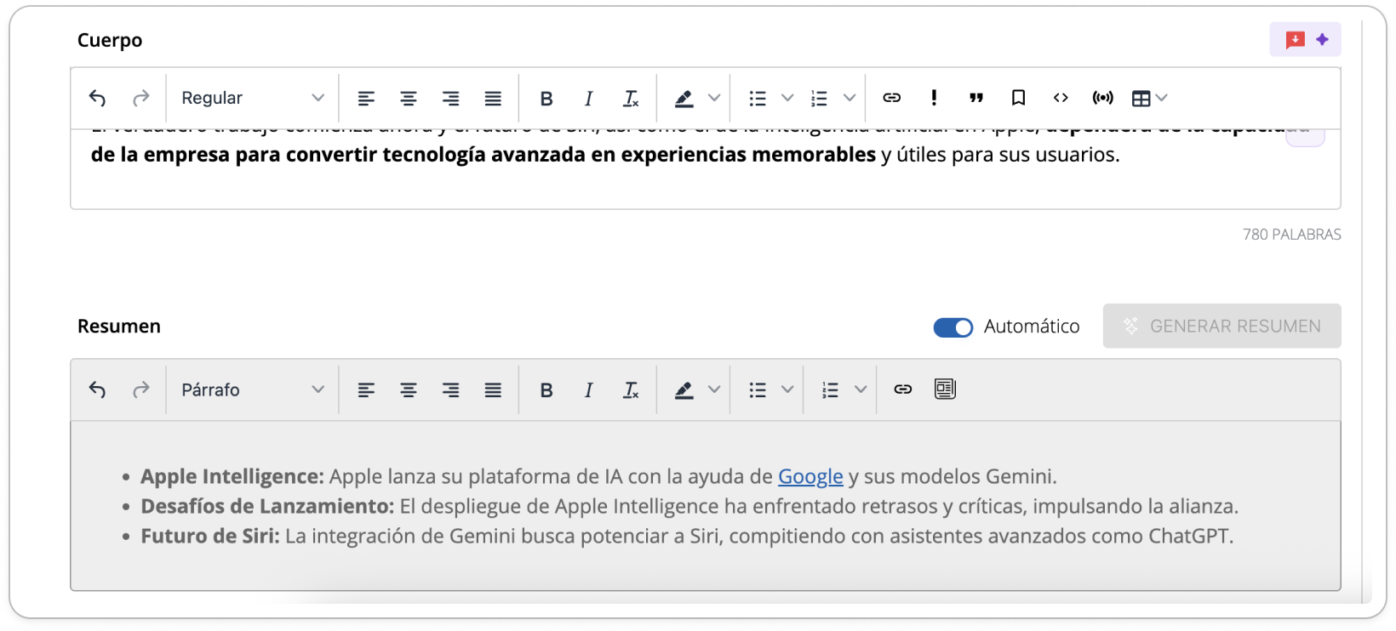Insert a bulleted list in Cuerpo
1396x631 pixels.
click(758, 99)
